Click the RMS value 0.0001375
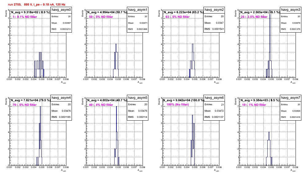306x176 pixels. [295, 29]
